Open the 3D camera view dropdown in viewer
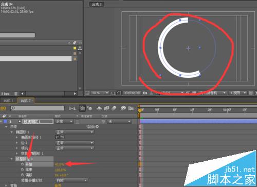 212,93
